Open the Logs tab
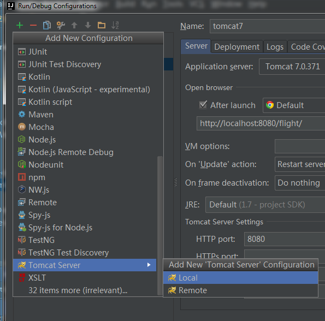This screenshot has width=325, height=321. (275, 47)
